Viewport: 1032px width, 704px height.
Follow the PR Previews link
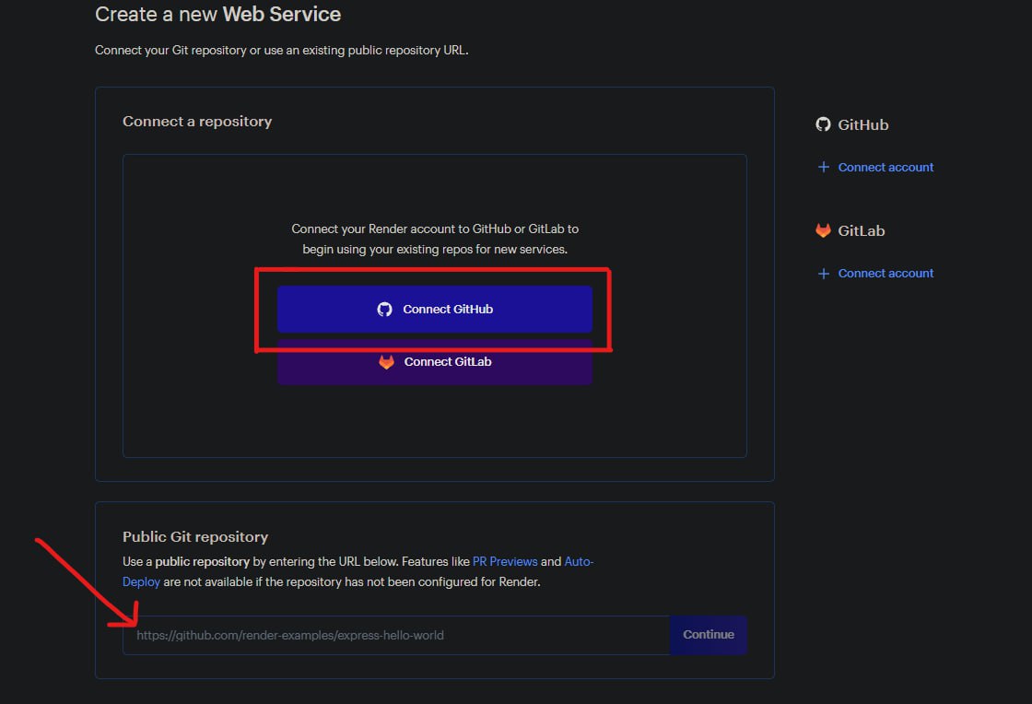(505, 561)
